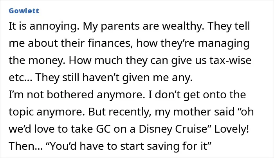Click the word 'etc…' in the comment
Viewport: 274px width, 158px height.
(20, 78)
